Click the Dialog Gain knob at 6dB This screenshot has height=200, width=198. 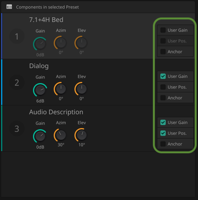pyautogui.click(x=40, y=90)
